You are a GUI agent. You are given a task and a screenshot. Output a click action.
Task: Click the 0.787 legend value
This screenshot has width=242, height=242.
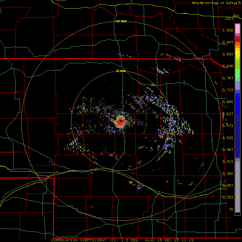(228, 78)
